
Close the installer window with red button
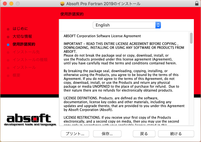pyautogui.click(x=5, y=4)
